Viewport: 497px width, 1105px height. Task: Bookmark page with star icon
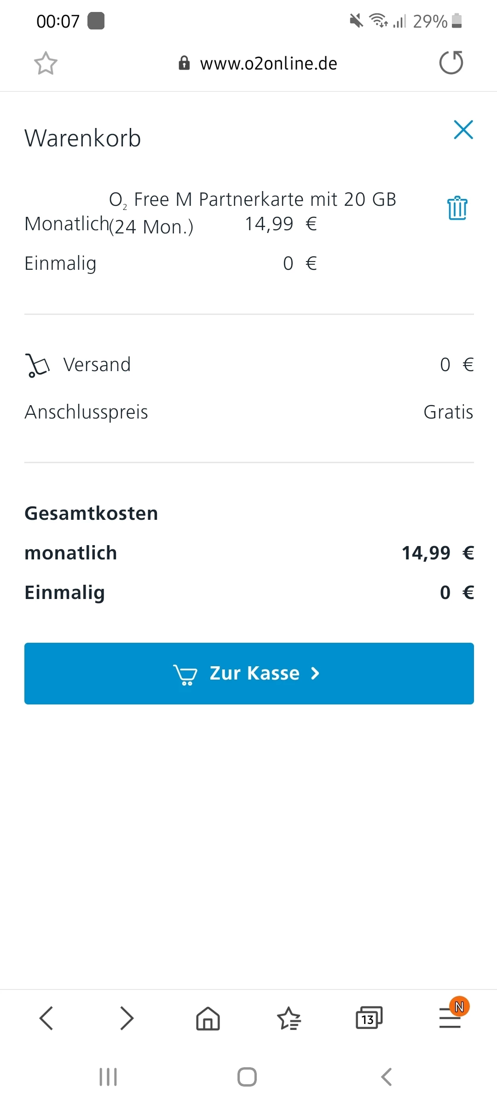pyautogui.click(x=46, y=63)
